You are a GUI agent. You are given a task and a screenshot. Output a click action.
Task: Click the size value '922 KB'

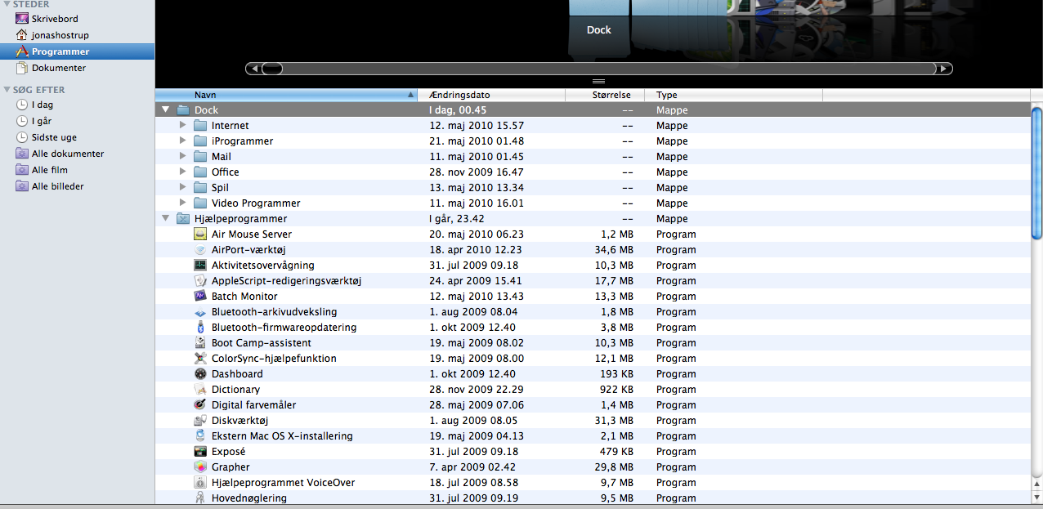click(x=616, y=390)
